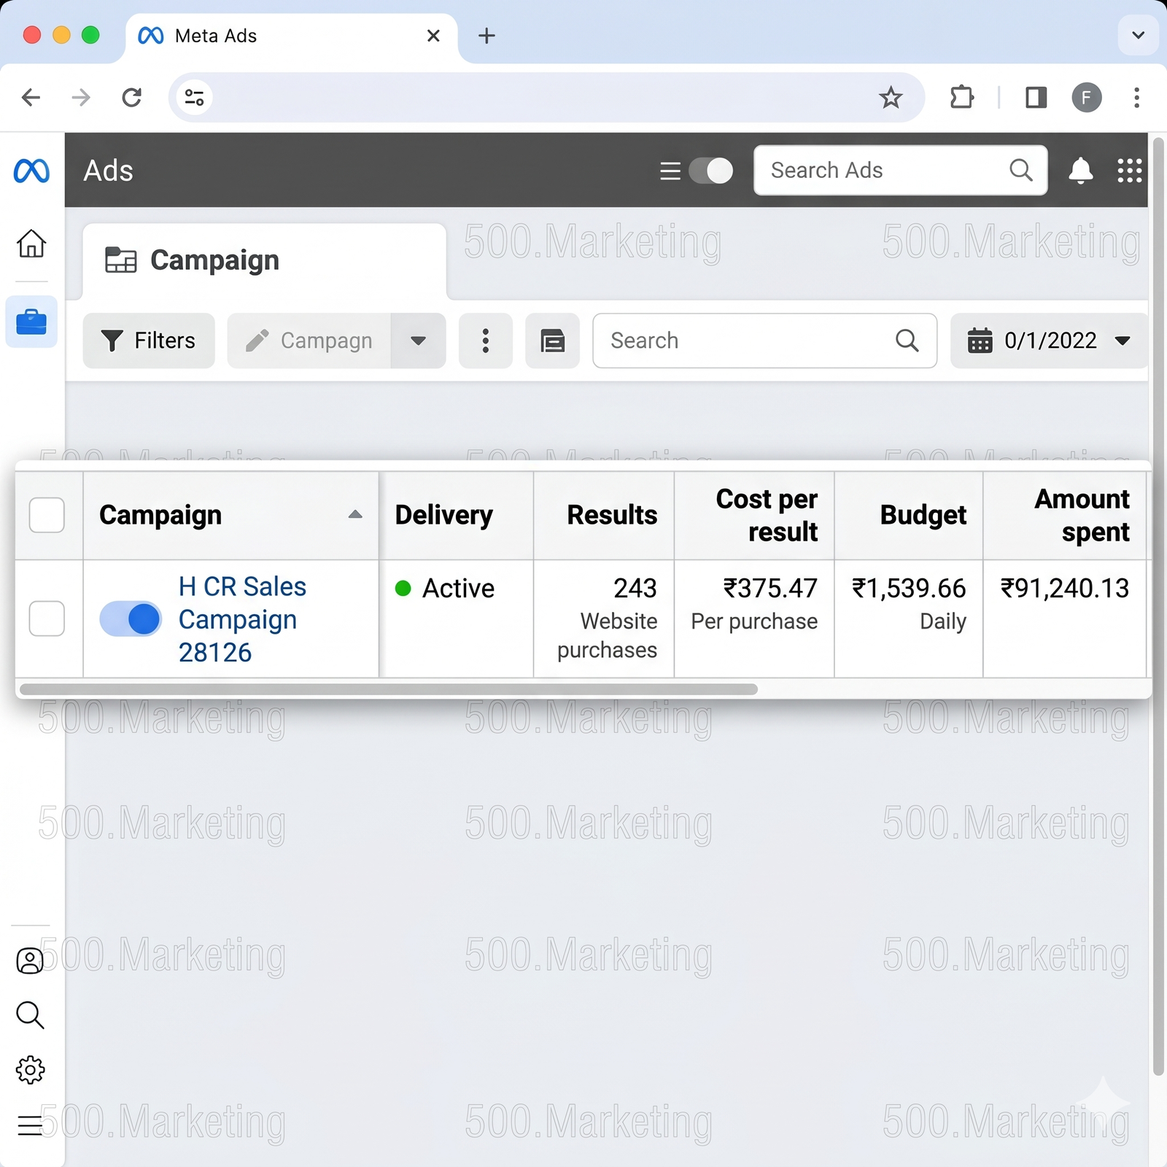
Task: Open the 0/1/2022 date range dropdown
Action: [1049, 341]
